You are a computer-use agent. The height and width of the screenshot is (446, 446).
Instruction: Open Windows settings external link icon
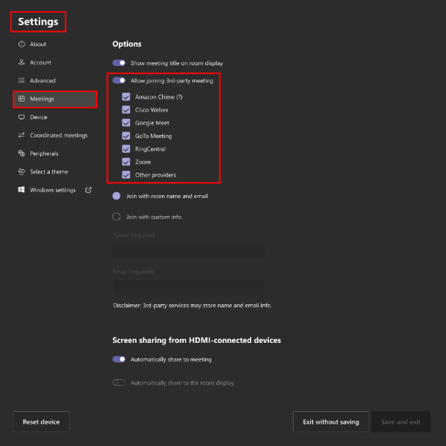coord(88,190)
